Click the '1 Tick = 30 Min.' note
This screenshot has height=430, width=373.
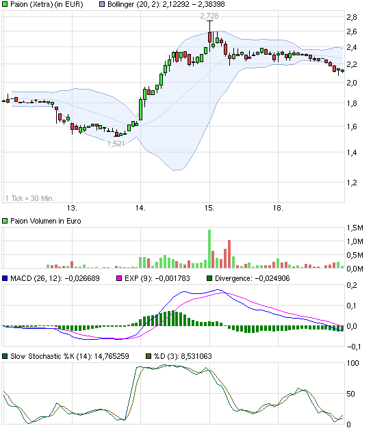point(30,198)
